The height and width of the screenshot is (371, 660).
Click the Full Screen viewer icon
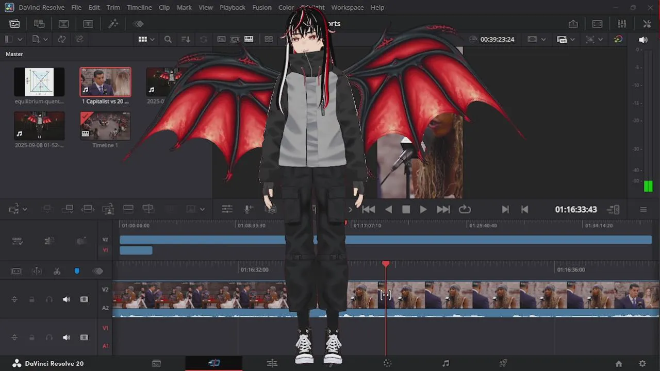(x=597, y=24)
